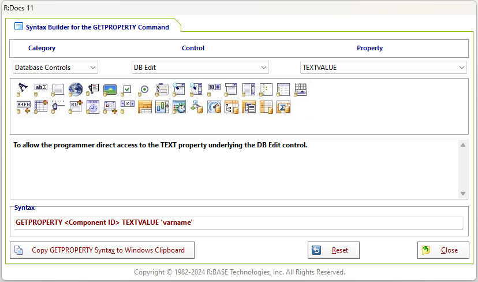The height and width of the screenshot is (282, 478).
Task: Select the DB Spin Edit control icon
Action: click(214, 90)
